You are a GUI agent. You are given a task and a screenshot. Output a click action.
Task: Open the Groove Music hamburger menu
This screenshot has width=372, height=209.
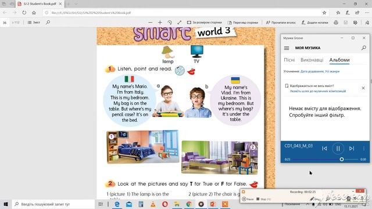pos(287,48)
